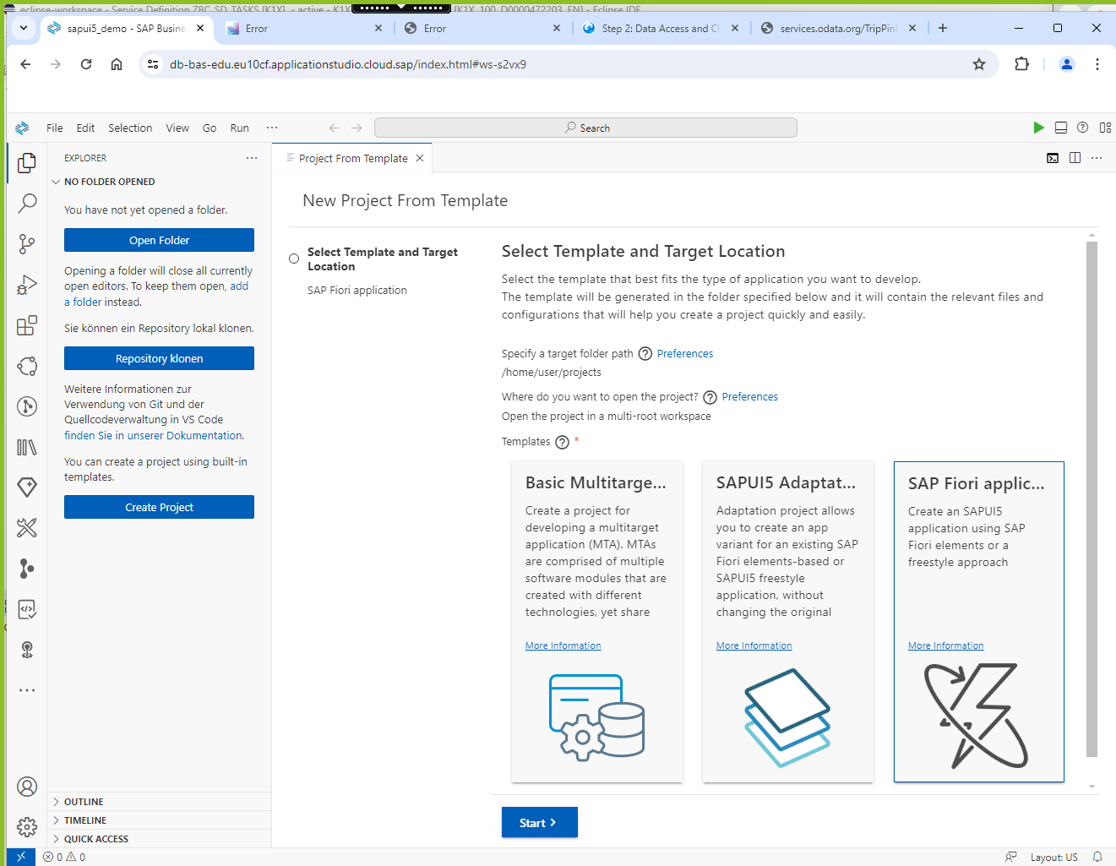The height and width of the screenshot is (866, 1116).
Task: Open the finden Sie in unserer Dokumentation link
Action: (154, 435)
